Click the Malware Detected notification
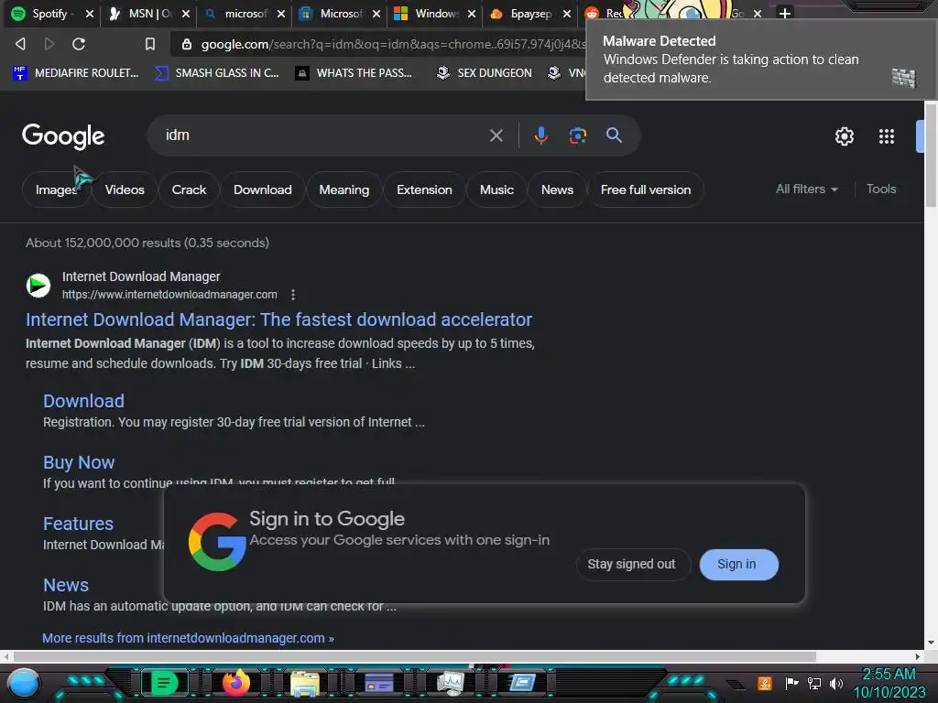 click(x=761, y=59)
